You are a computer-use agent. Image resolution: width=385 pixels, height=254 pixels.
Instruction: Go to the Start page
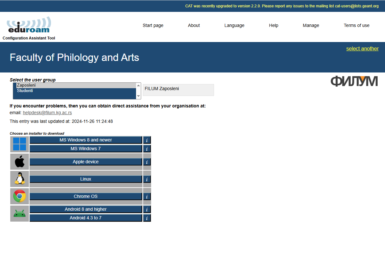point(153,25)
